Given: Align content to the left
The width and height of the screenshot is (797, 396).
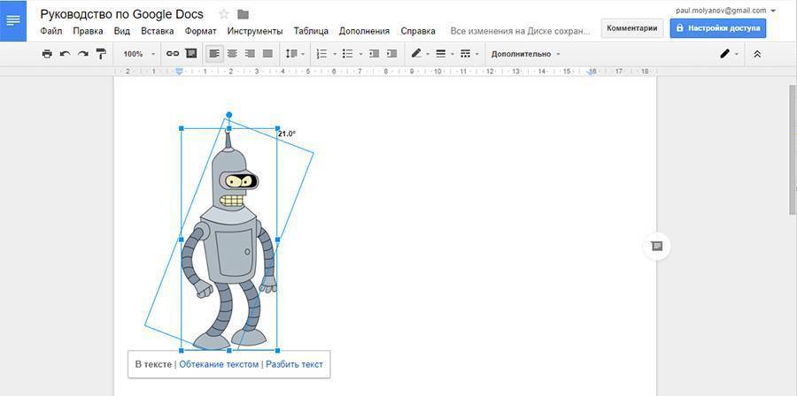Looking at the screenshot, I should pos(214,54).
